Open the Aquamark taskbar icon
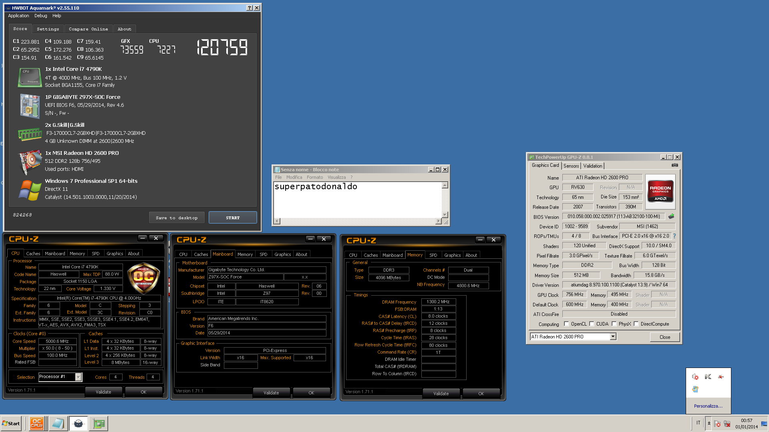769x432 pixels. (x=79, y=423)
